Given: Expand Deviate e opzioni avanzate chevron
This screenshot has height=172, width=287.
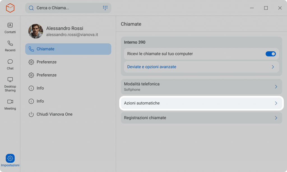Looking at the screenshot, I should [x=273, y=67].
